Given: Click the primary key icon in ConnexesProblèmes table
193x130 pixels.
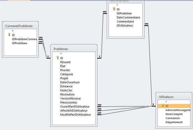Looking at the screenshot, I should 9,35.
